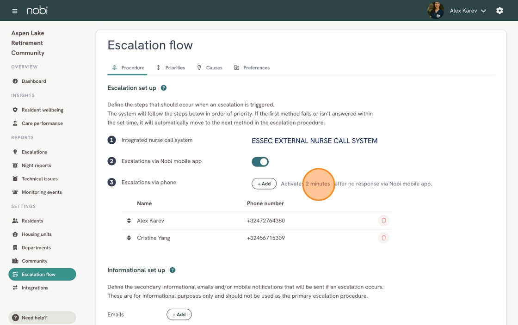
Task: Click the Escalation flow page heading
Action: (150, 45)
